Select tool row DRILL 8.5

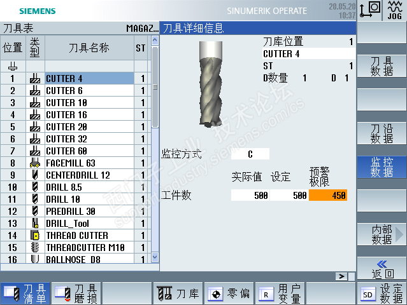click(x=90, y=187)
